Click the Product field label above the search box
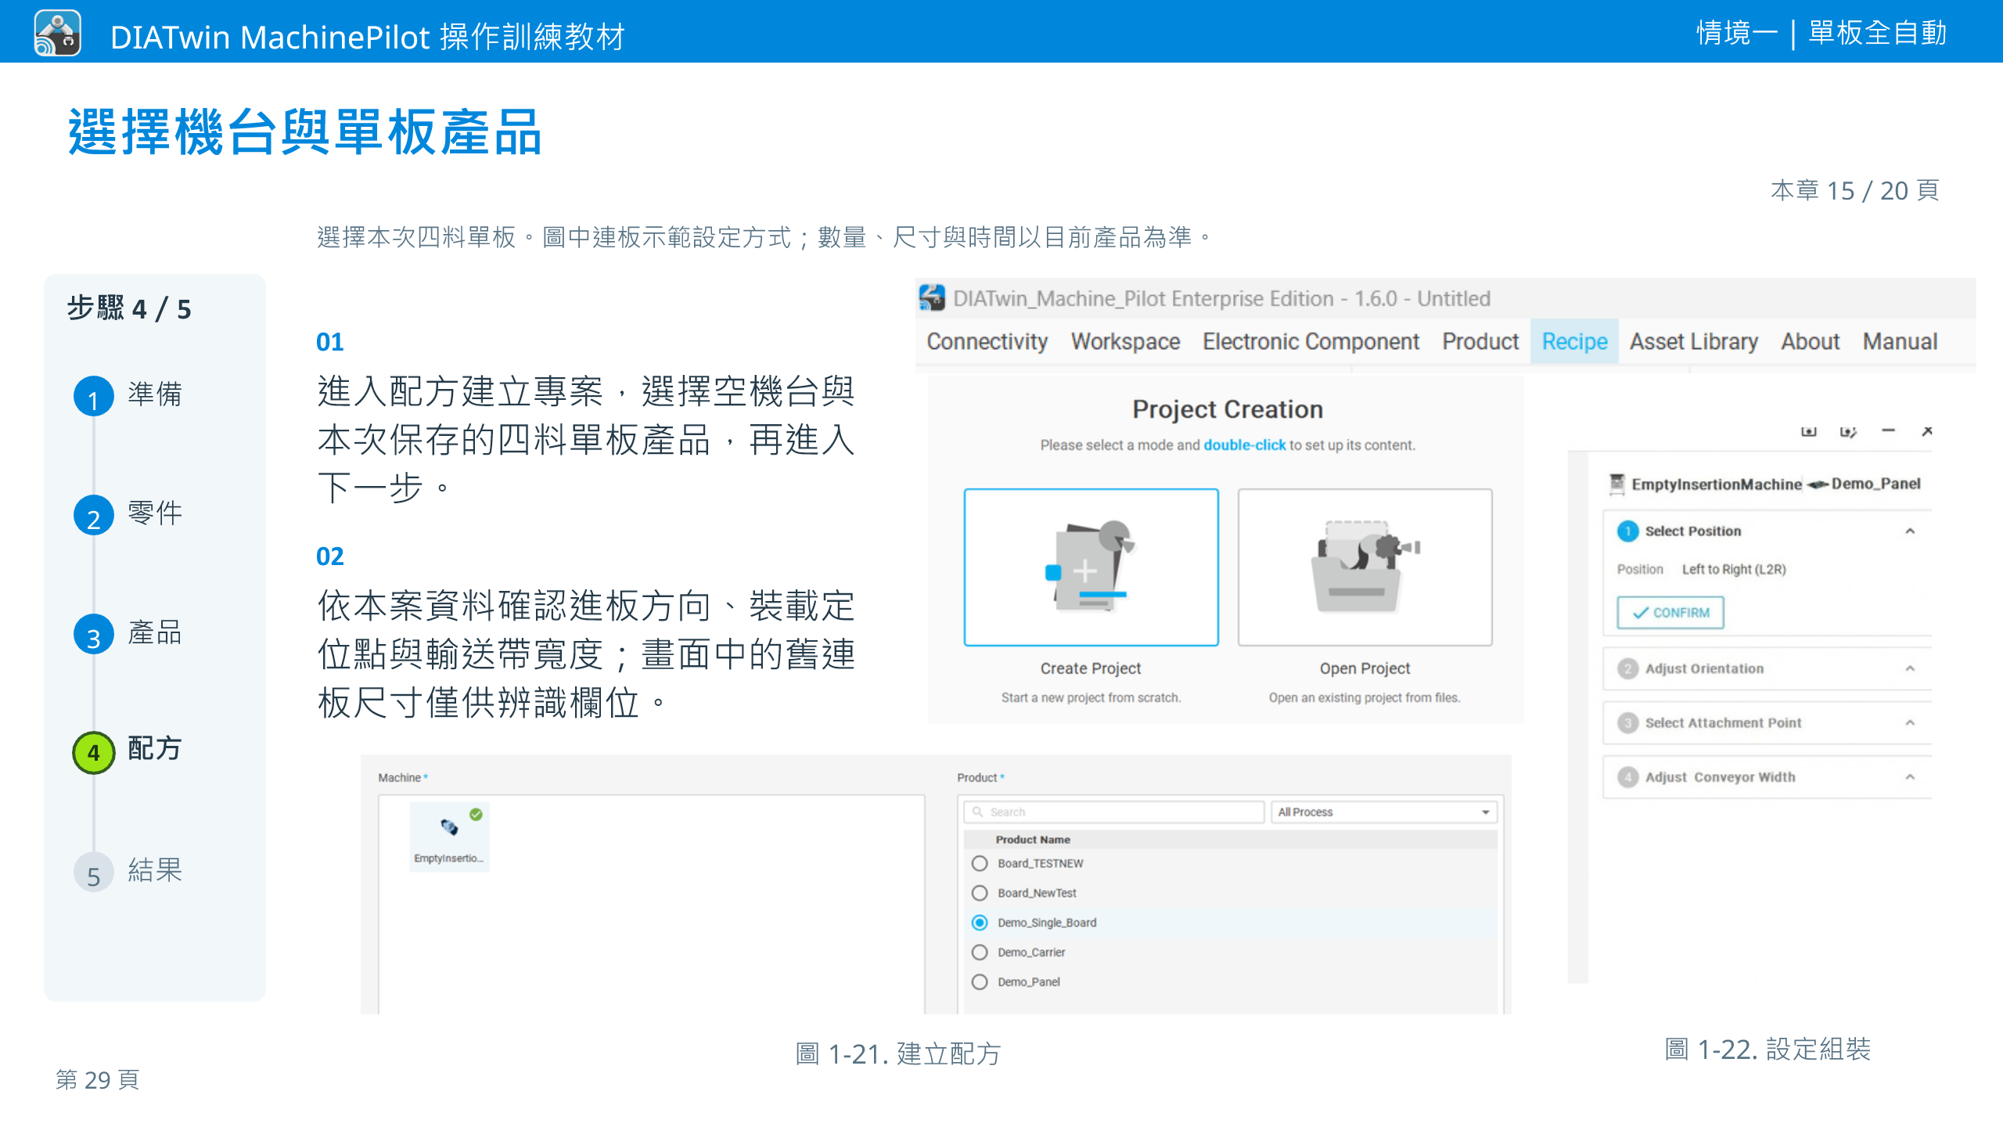Viewport: 2003px width, 1127px height. pyautogui.click(x=980, y=777)
